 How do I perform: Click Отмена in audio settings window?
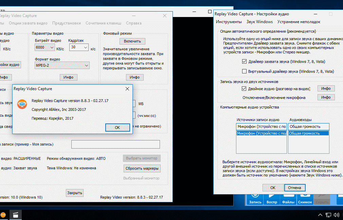[294, 188]
